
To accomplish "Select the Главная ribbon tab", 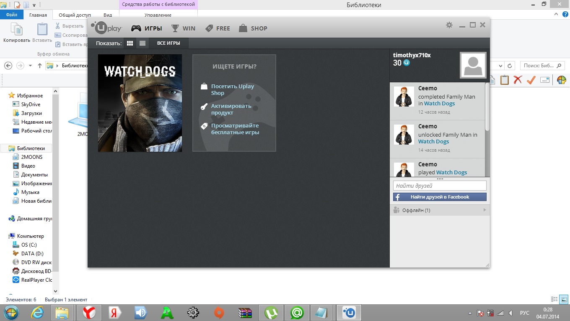I will click(x=38, y=15).
